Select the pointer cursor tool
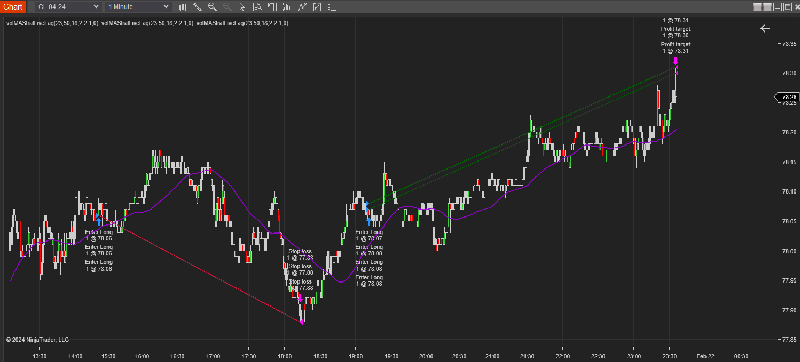This screenshot has width=800, height=362. (242, 7)
